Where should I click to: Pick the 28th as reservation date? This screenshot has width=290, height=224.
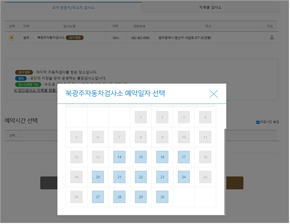coord(120,198)
